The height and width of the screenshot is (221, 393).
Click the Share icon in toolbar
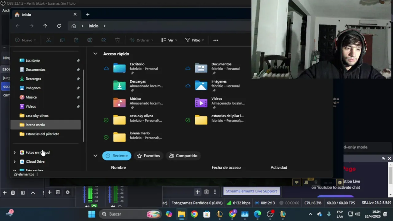click(x=104, y=40)
